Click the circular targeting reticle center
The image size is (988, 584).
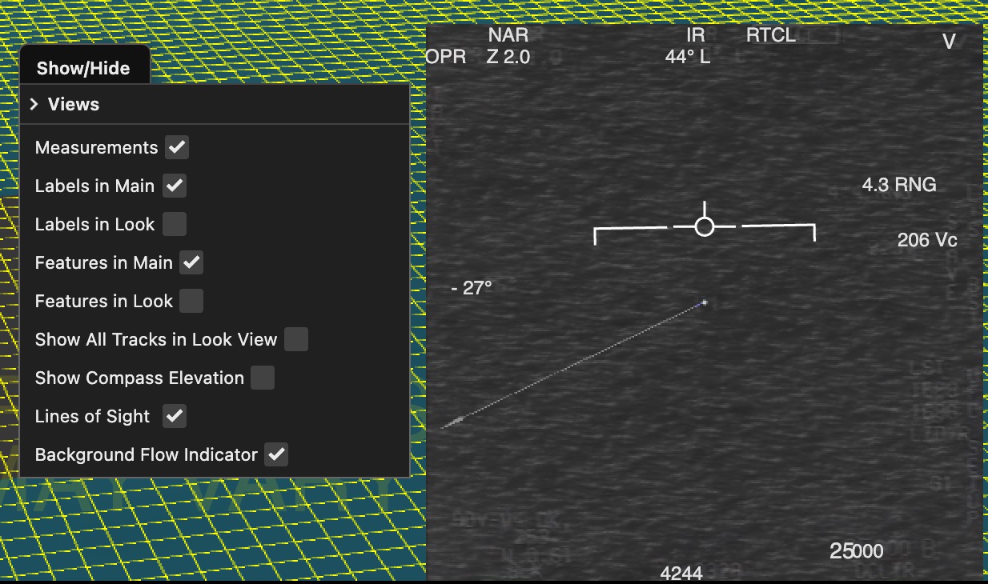click(704, 227)
